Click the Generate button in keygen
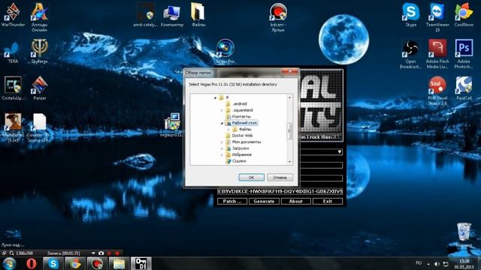The width and height of the screenshot is (481, 270). (x=264, y=201)
